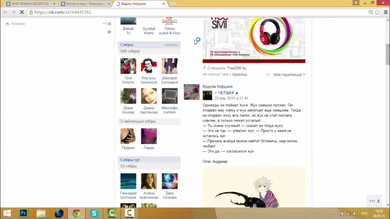Open the "ЧЕРДАК ▲" repost source
The image size is (390, 219).
(x=228, y=92)
